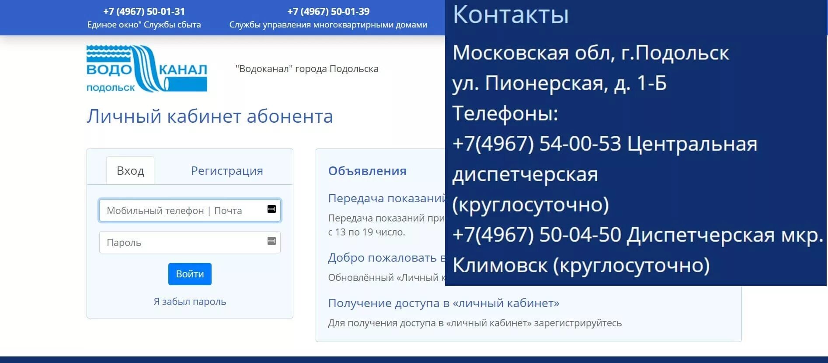Click the Личный кабинет абонента heading

point(210,116)
